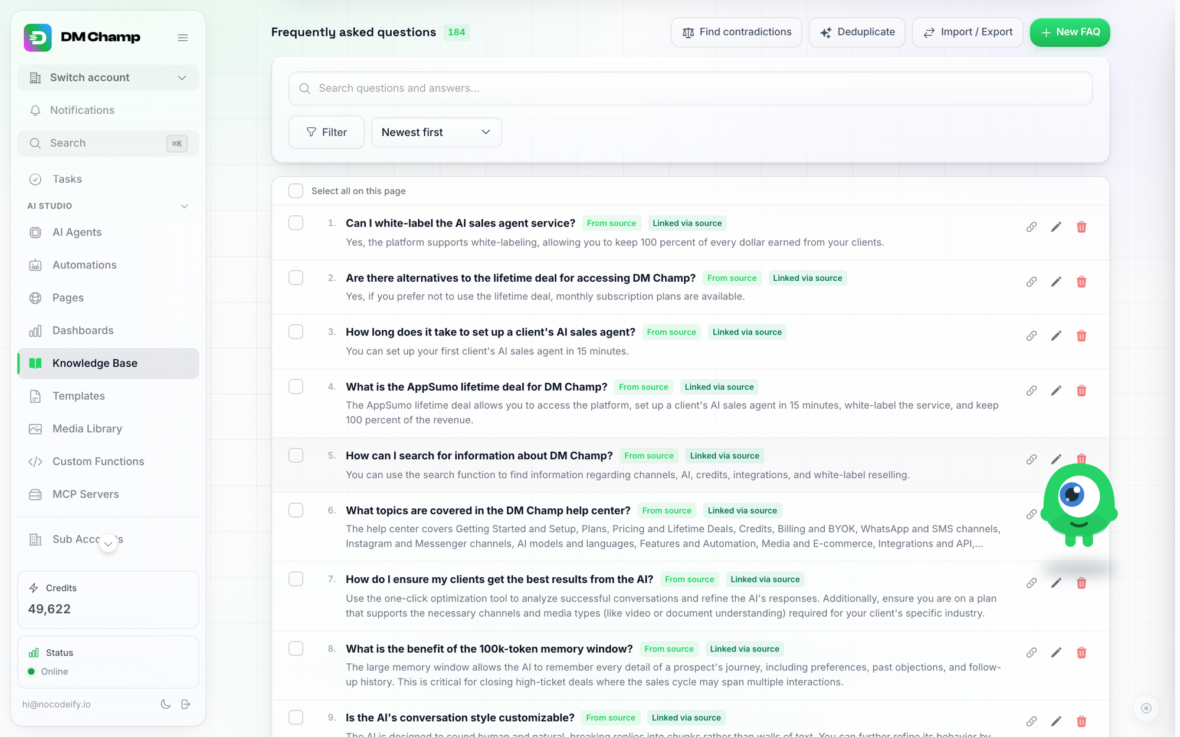This screenshot has height=737, width=1180.
Task: Tick checkbox for best results FAQ
Action: pyautogui.click(x=296, y=579)
